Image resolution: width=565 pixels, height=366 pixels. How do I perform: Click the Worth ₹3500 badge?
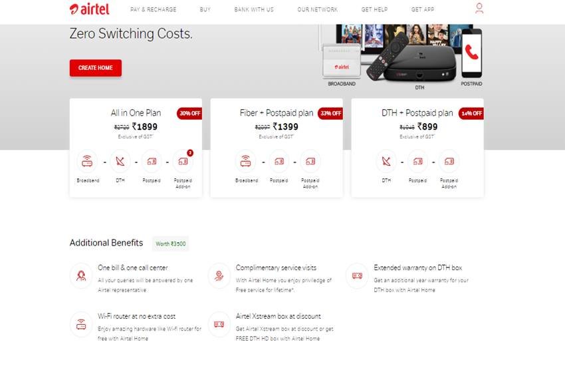point(170,244)
